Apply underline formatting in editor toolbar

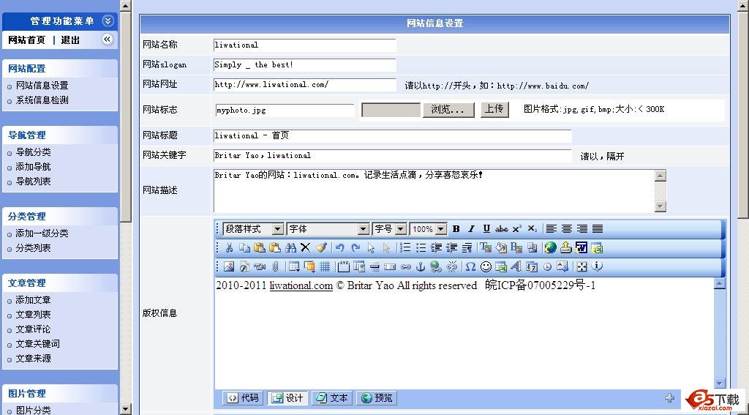point(486,229)
